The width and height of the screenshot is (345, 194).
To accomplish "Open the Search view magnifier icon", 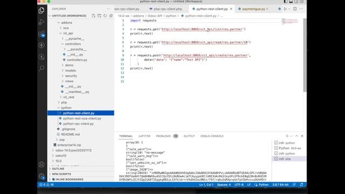I will [42, 68].
